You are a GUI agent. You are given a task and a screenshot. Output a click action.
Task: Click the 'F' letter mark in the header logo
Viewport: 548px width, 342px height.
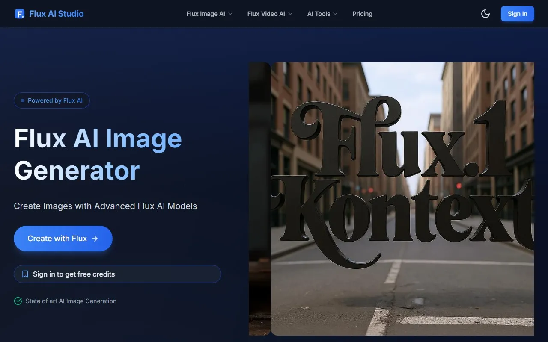(x=20, y=13)
